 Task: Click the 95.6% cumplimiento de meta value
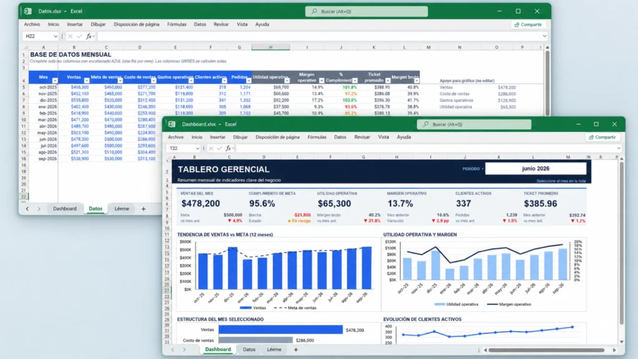pos(262,203)
